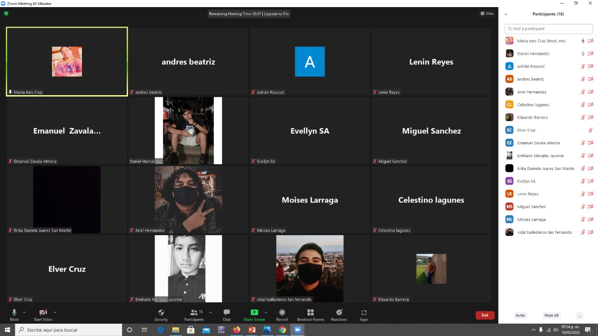This screenshot has width=598, height=336.
Task: Open the View layout menu
Action: 487,14
